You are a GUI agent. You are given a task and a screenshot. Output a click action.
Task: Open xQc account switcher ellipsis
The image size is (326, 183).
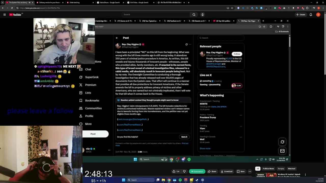point(109,150)
